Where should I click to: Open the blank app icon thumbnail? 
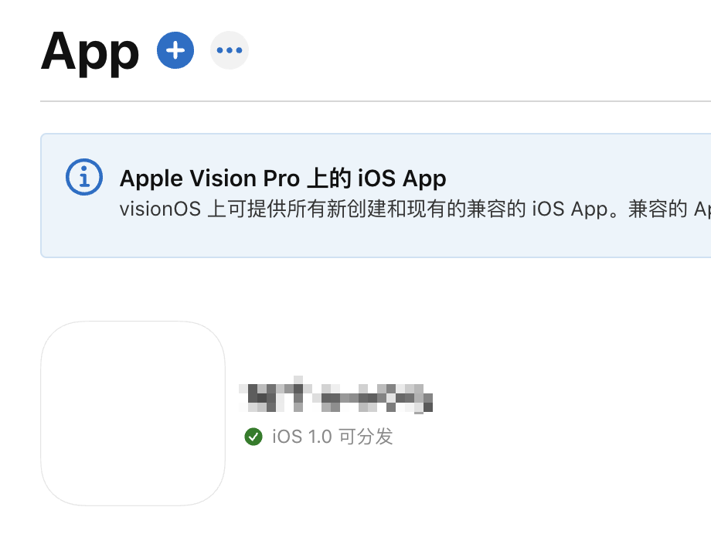tap(133, 413)
